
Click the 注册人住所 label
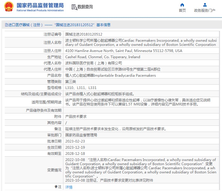point(52,51)
